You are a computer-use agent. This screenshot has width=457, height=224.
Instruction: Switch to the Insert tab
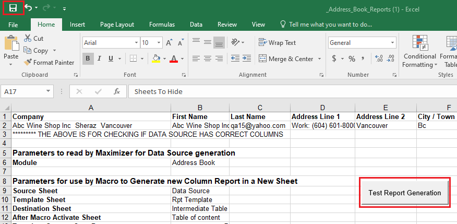click(x=77, y=25)
